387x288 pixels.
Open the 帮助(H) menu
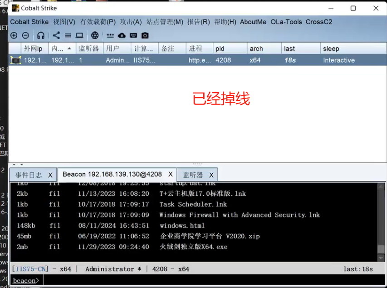(x=225, y=22)
